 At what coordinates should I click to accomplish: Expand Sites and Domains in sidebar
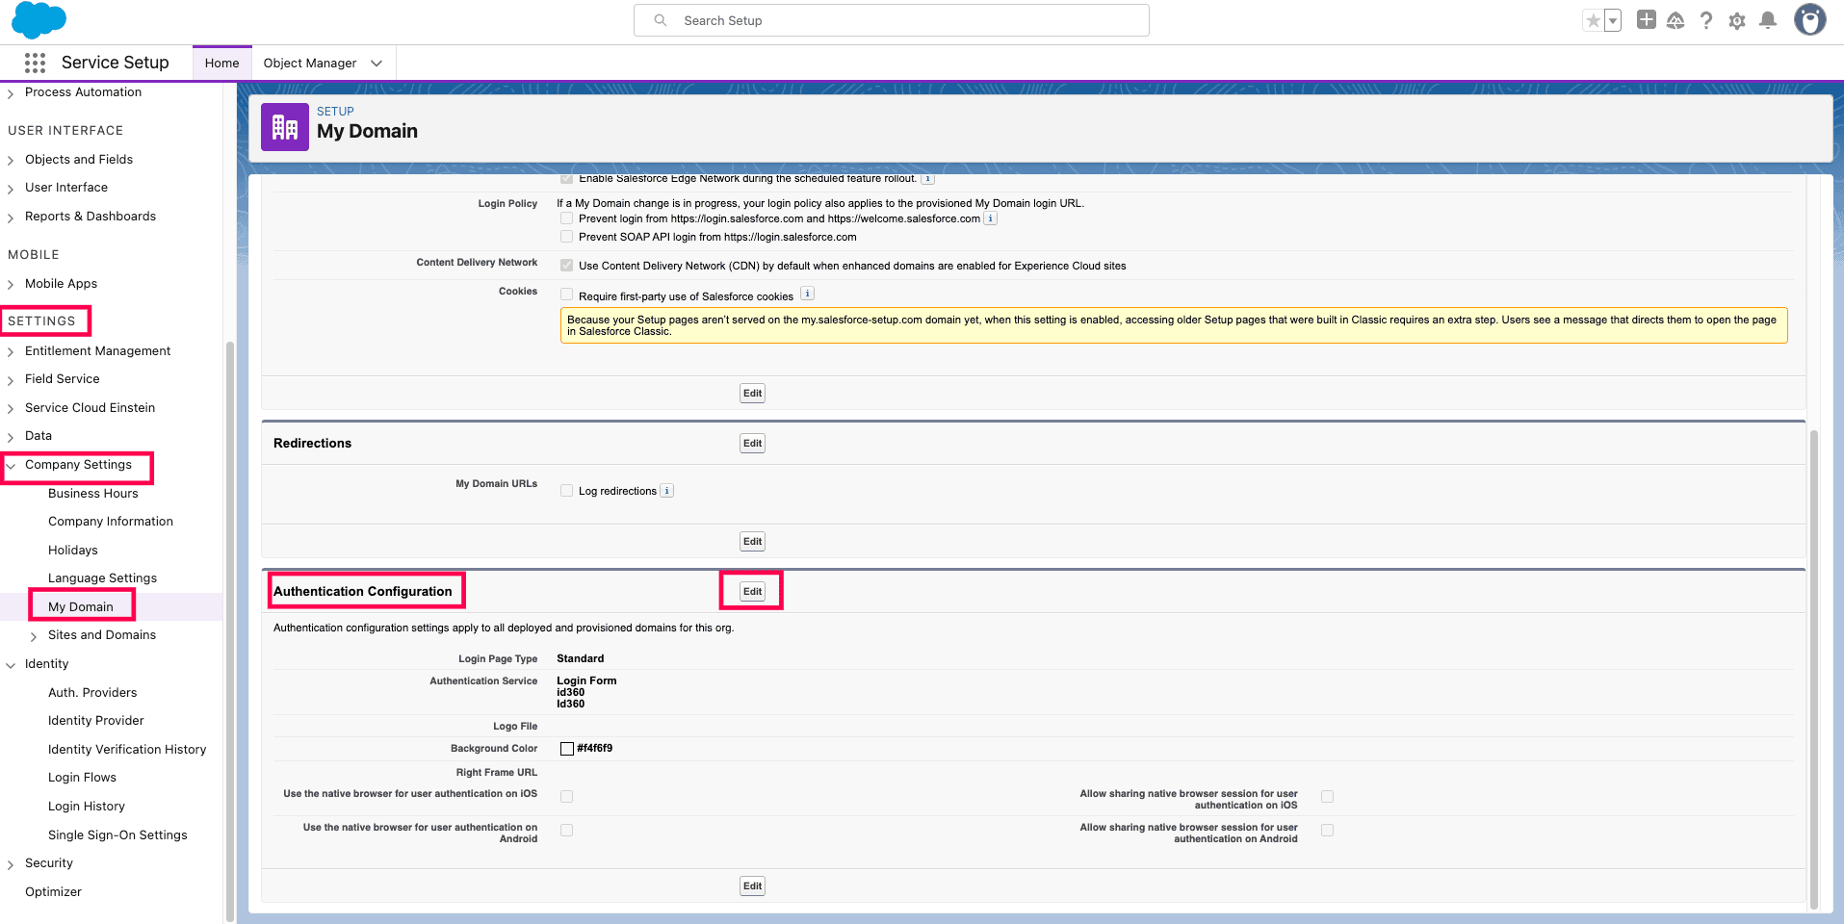[32, 634]
